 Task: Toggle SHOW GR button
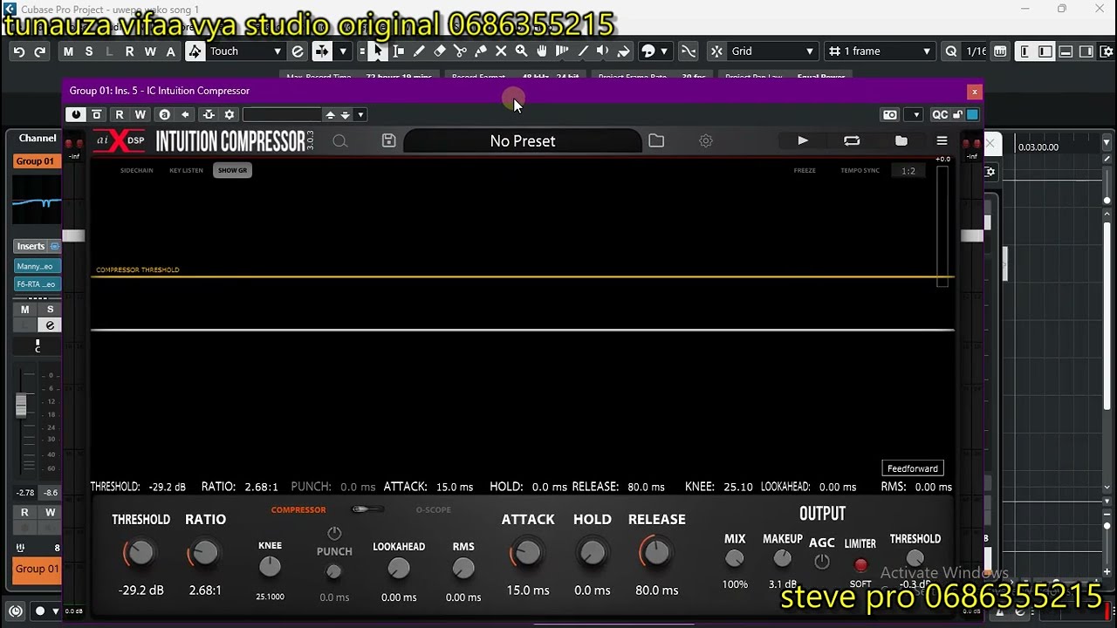pyautogui.click(x=232, y=170)
